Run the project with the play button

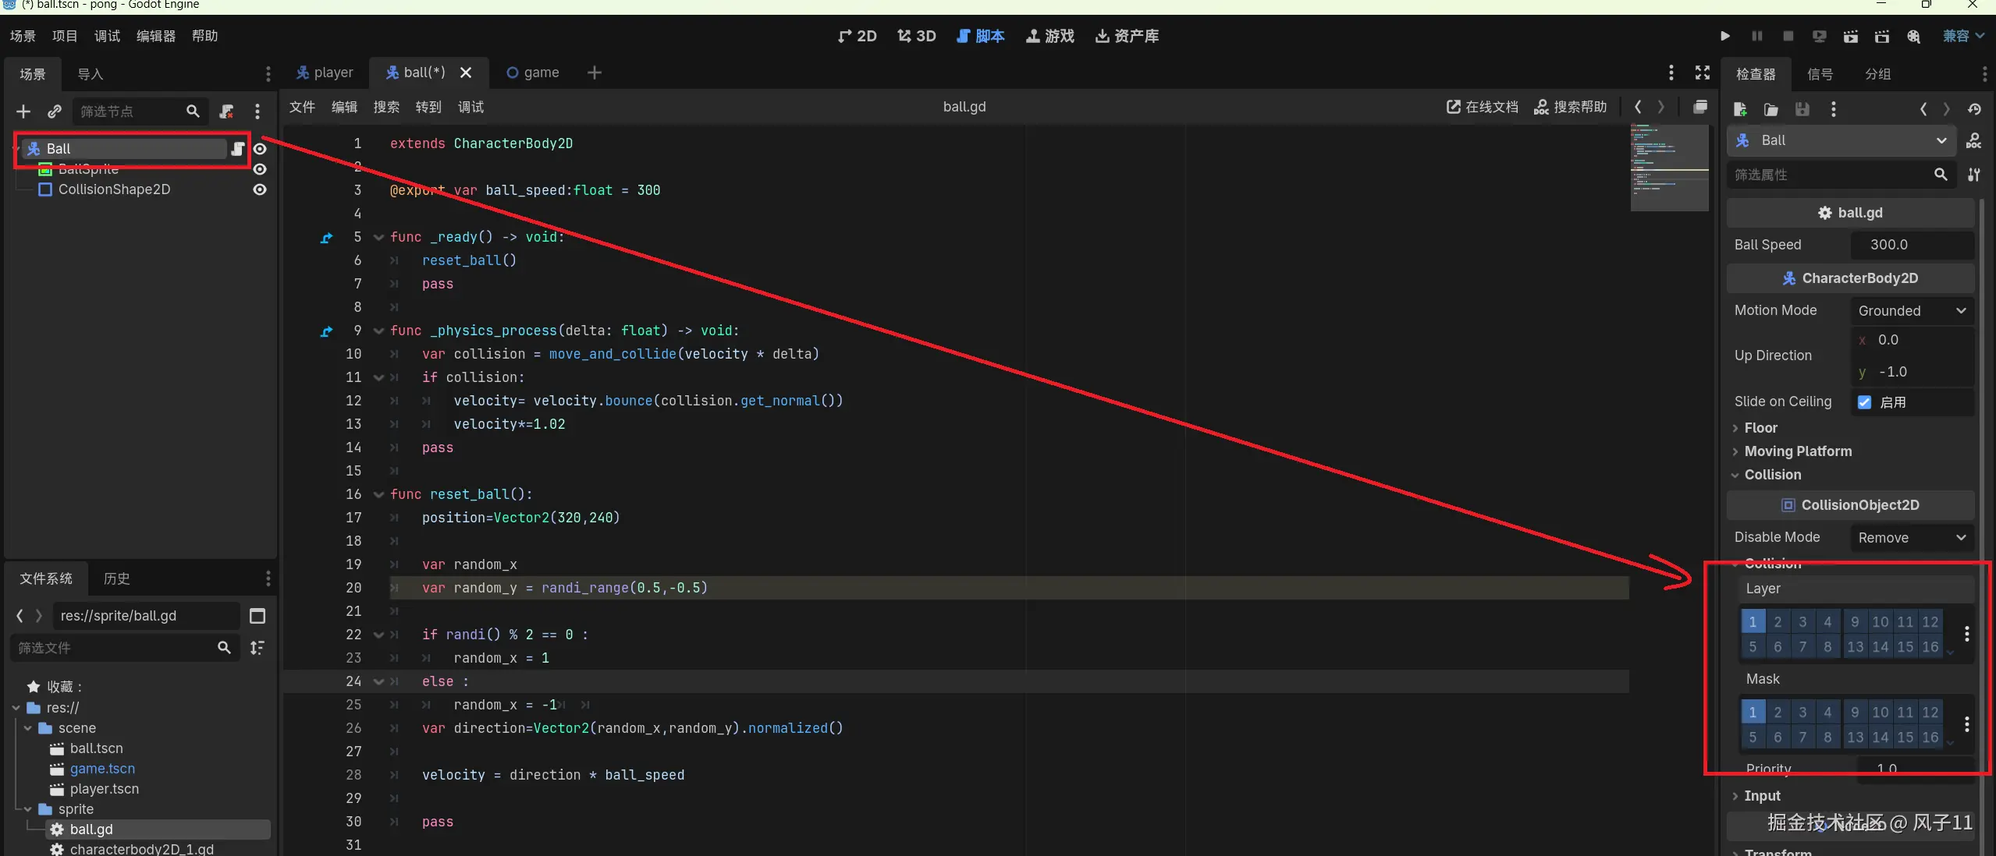1725,36
